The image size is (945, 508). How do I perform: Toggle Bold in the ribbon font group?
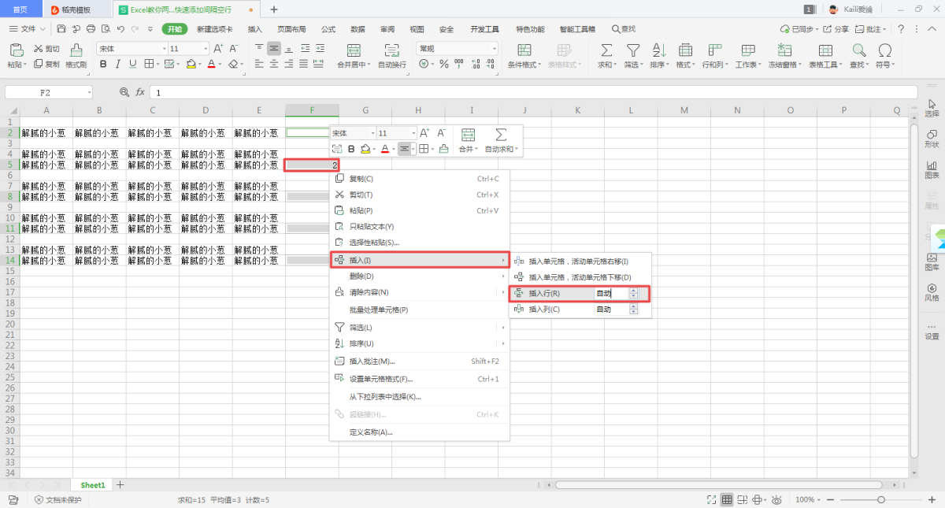point(102,64)
